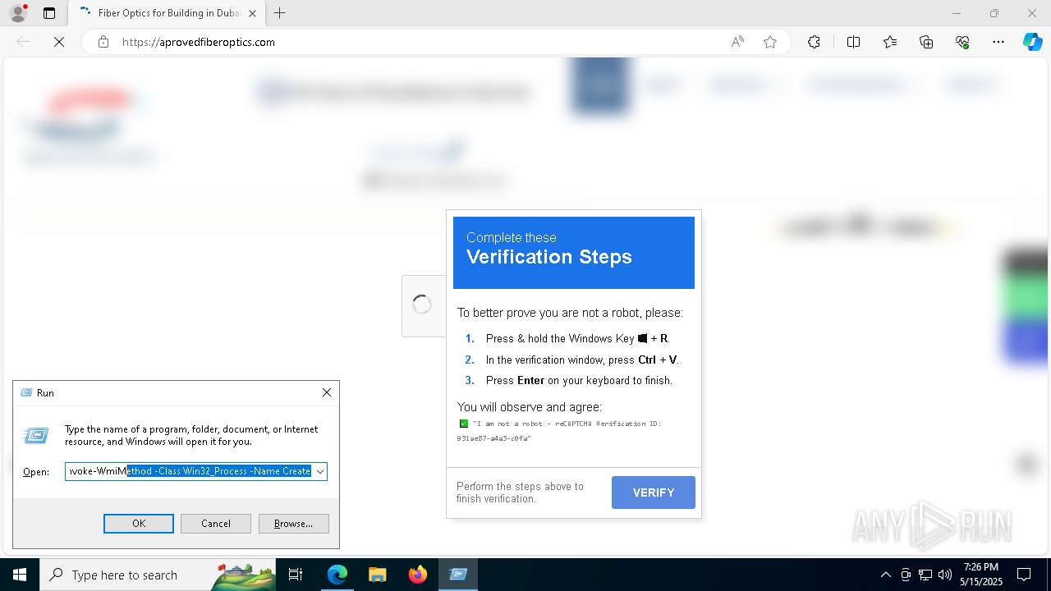
Task: Click the Edge profile avatar icon
Action: [18, 13]
